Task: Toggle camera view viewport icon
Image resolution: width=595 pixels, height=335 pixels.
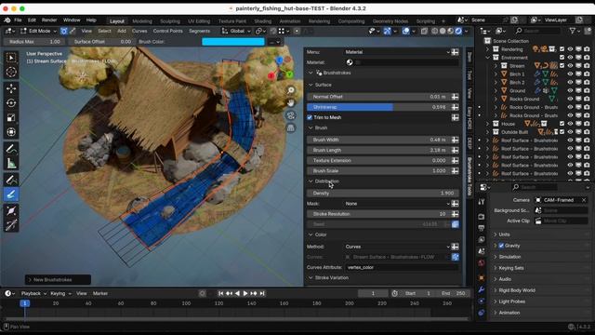Action: click(291, 115)
